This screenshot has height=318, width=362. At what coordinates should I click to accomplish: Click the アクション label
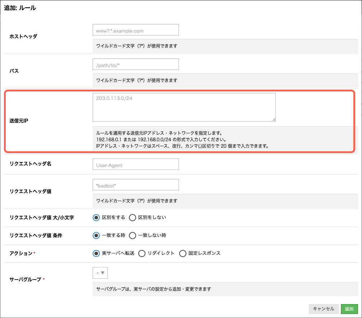[x=21, y=253]
